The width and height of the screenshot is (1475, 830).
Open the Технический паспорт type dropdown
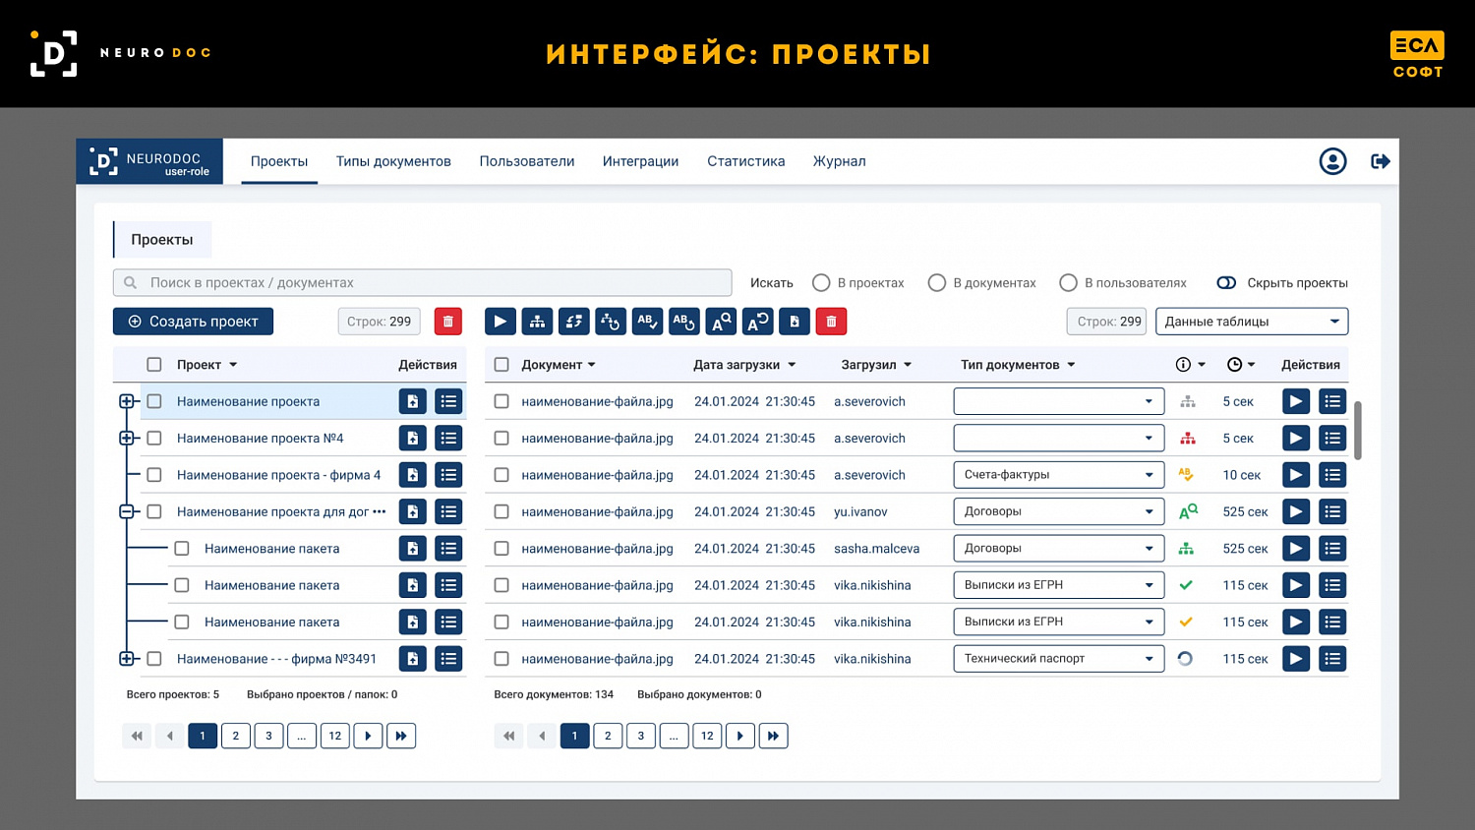pyautogui.click(x=1059, y=659)
